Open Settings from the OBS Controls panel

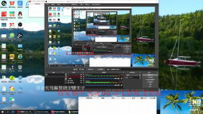pos(150,84)
